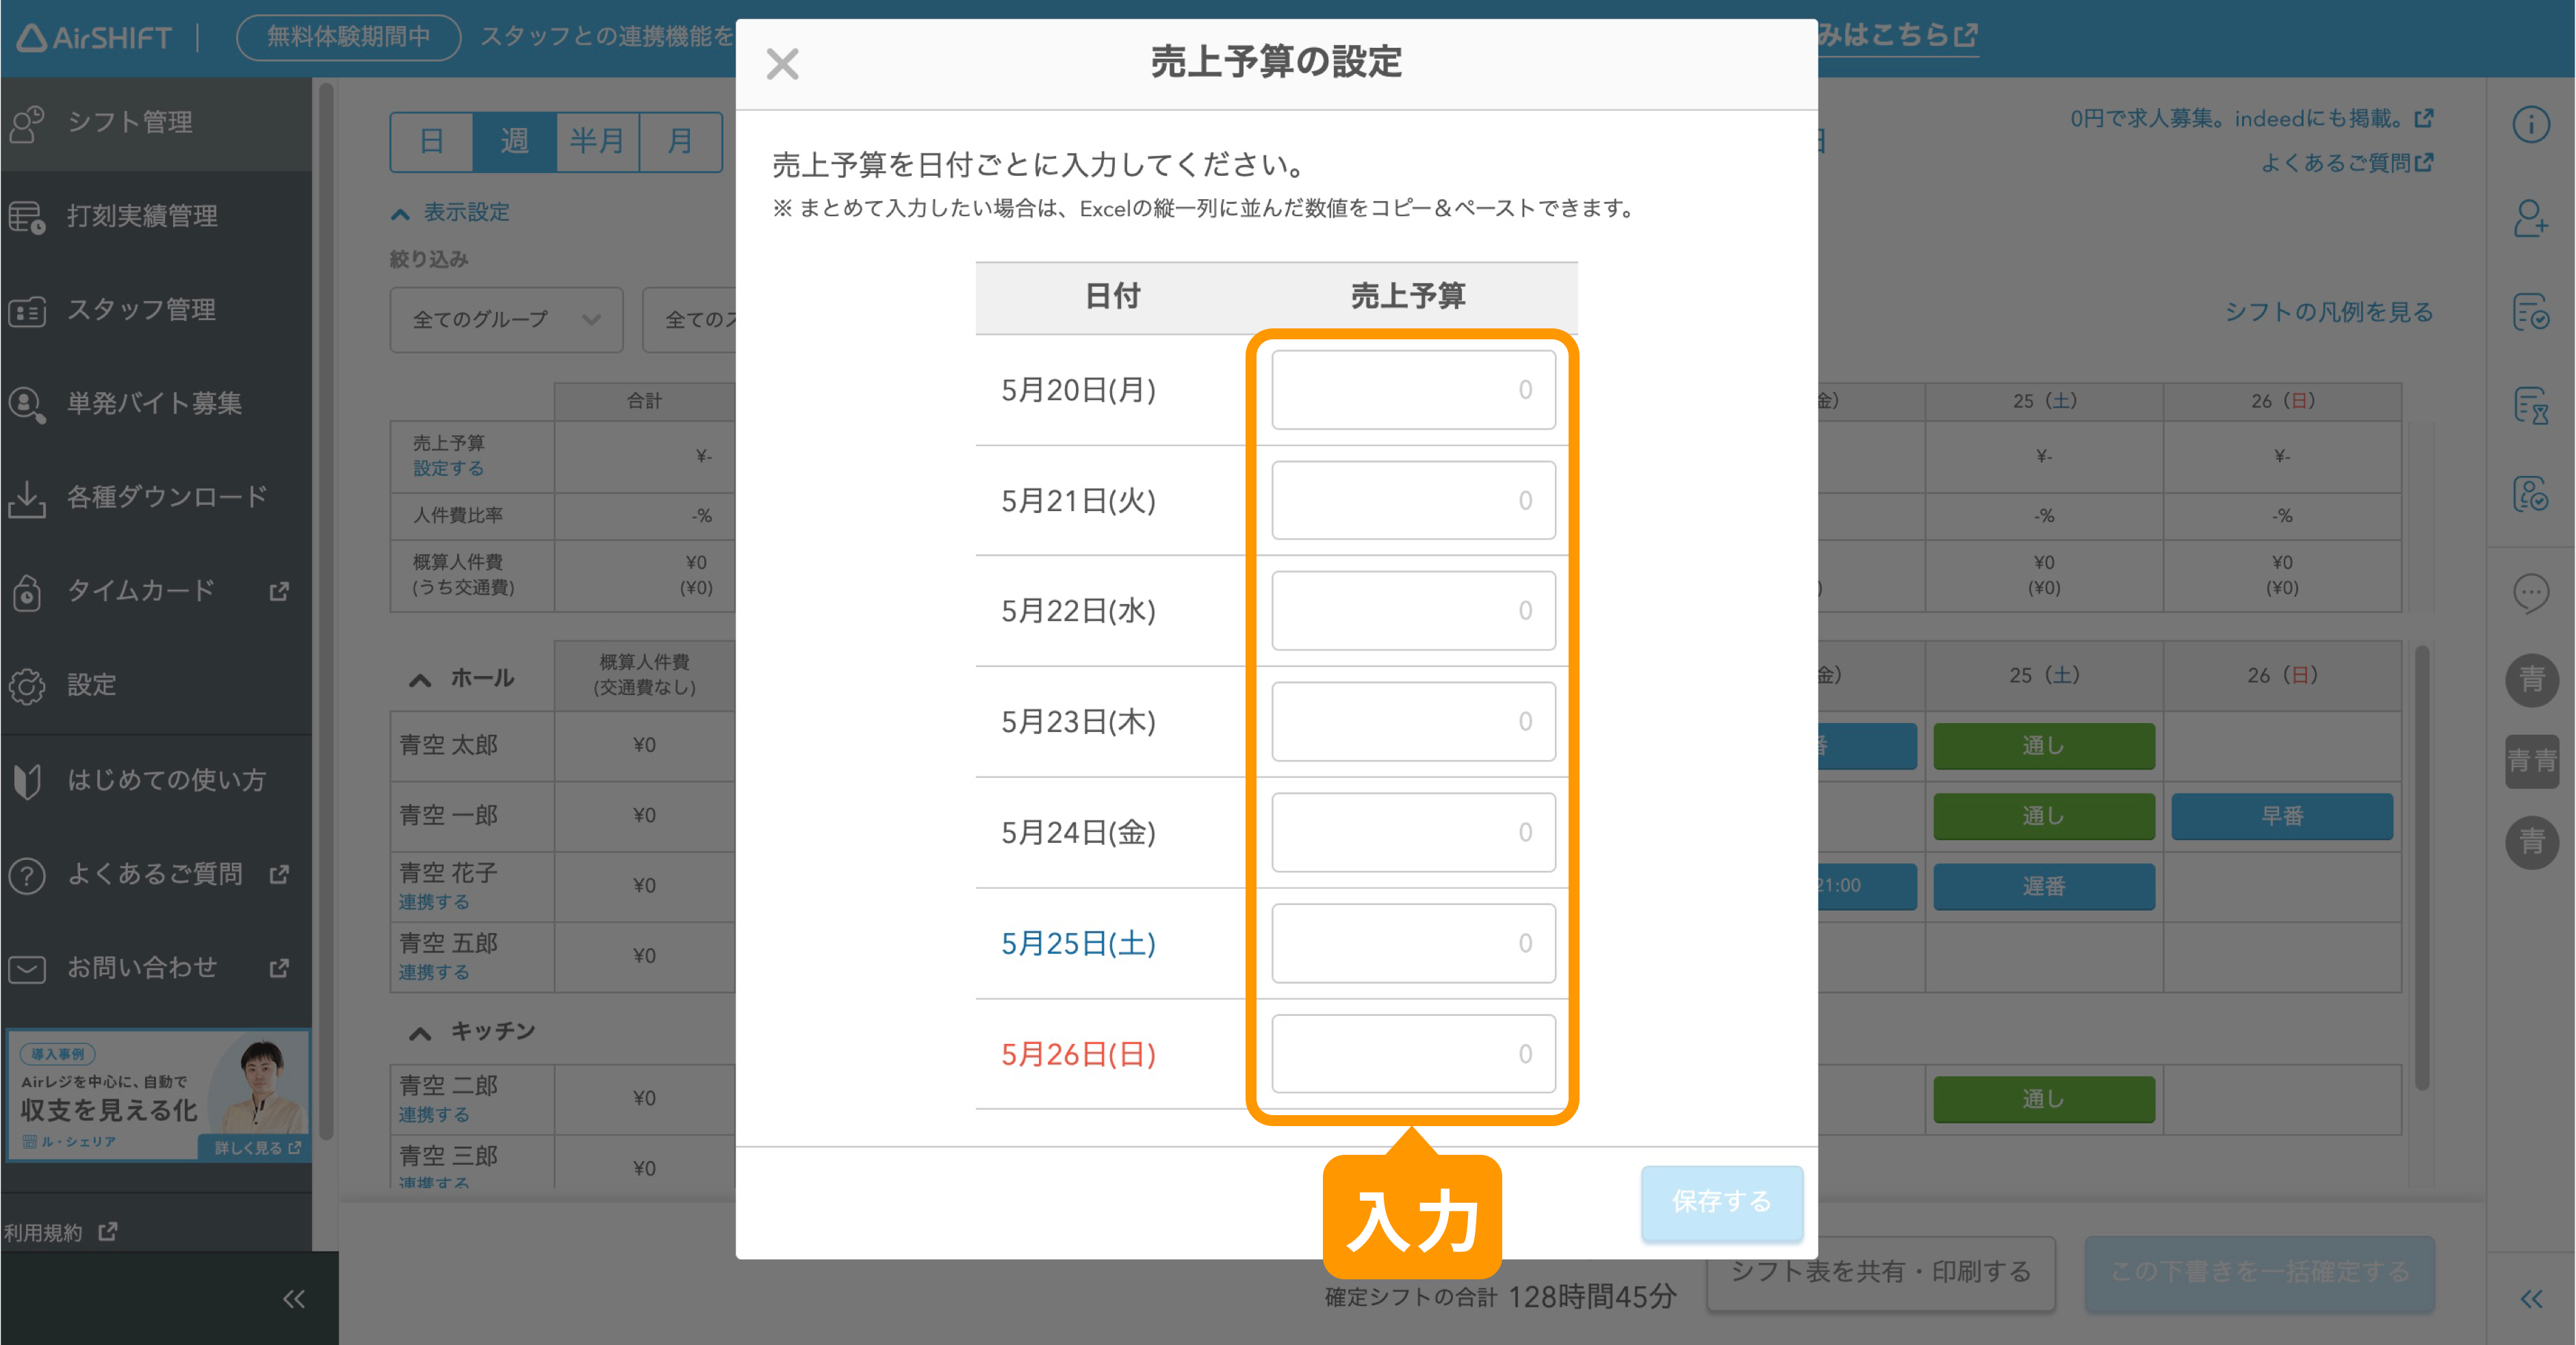Open the 全てのグループ dropdown
The width and height of the screenshot is (2576, 1345).
click(x=506, y=320)
